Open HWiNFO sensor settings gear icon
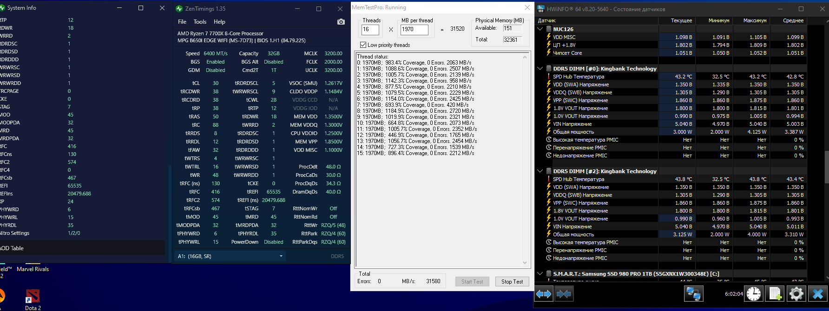Image resolution: width=829 pixels, height=311 pixels. 796,294
